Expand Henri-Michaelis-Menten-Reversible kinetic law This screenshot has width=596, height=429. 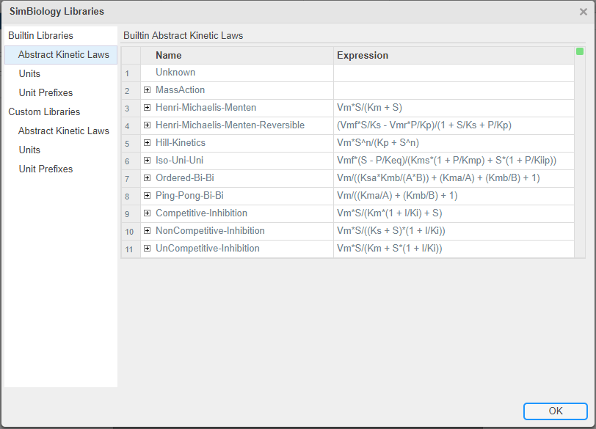tap(148, 125)
